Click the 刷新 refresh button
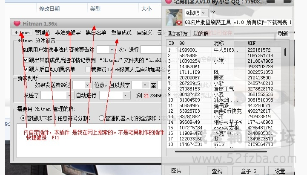The width and height of the screenshot is (307, 175). tap(283, 33)
